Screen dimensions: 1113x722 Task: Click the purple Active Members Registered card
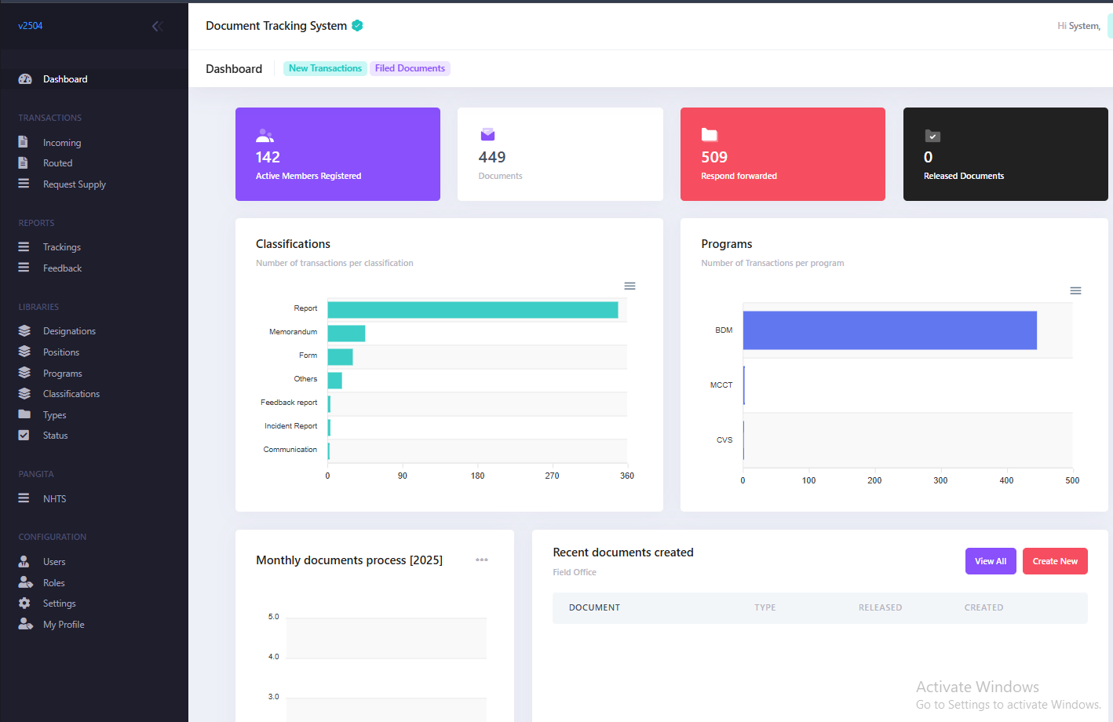pyautogui.click(x=338, y=154)
